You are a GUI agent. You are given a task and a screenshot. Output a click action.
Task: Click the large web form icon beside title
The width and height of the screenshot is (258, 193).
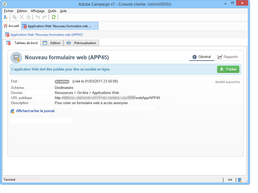point(16,58)
